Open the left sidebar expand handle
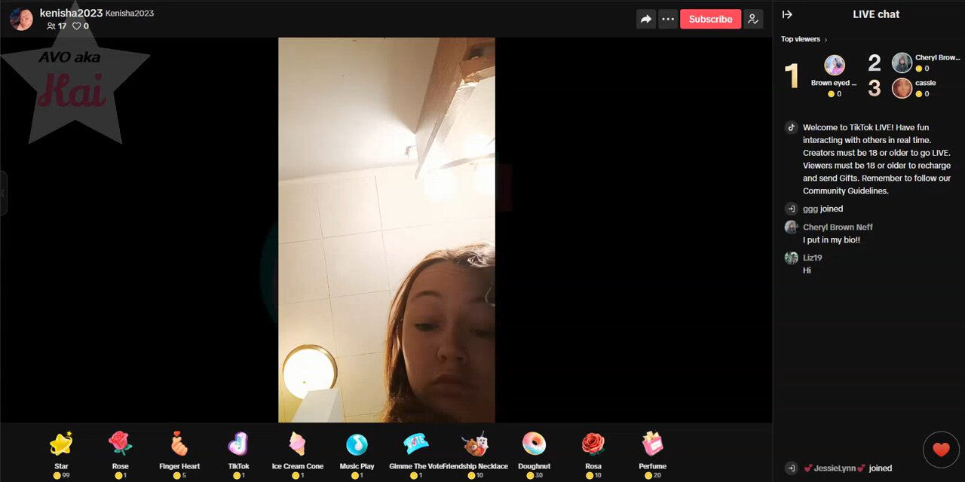 tap(3, 194)
